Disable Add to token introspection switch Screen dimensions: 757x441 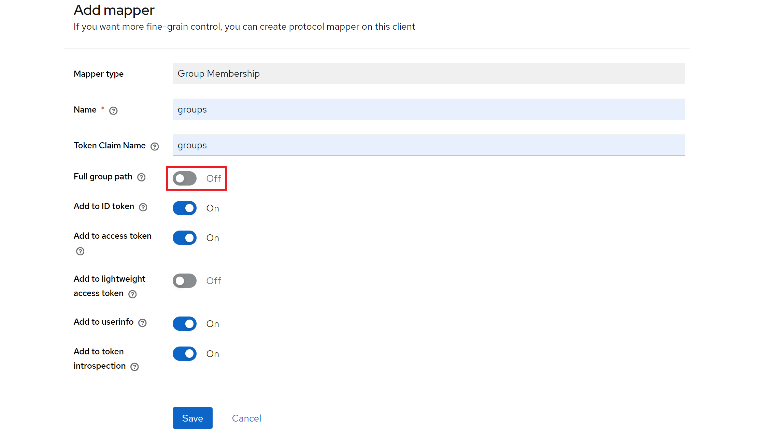(x=185, y=354)
